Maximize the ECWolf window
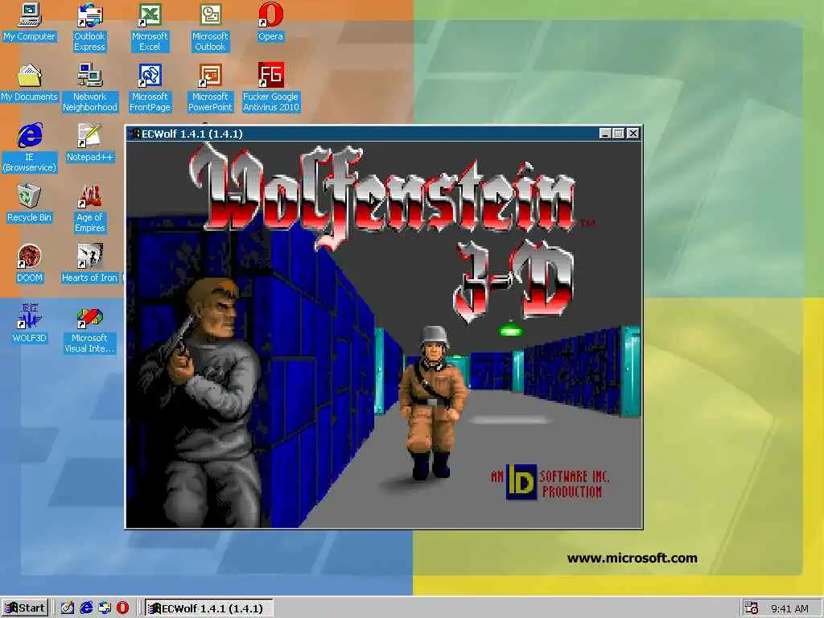The height and width of the screenshot is (618, 824). click(619, 134)
